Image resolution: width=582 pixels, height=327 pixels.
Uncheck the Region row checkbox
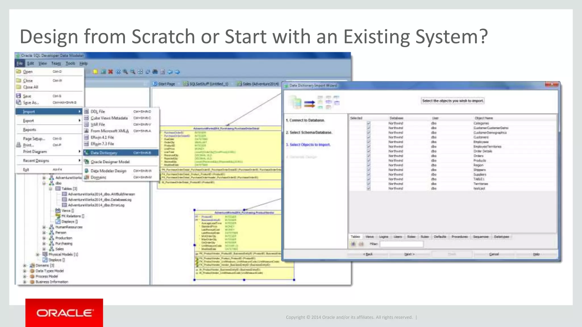click(369, 165)
